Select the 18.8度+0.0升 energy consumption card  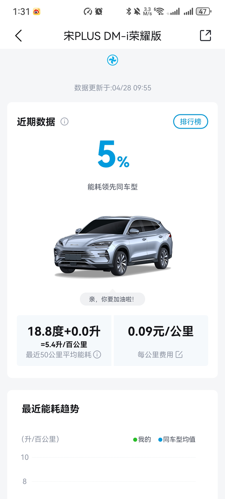tap(64, 341)
